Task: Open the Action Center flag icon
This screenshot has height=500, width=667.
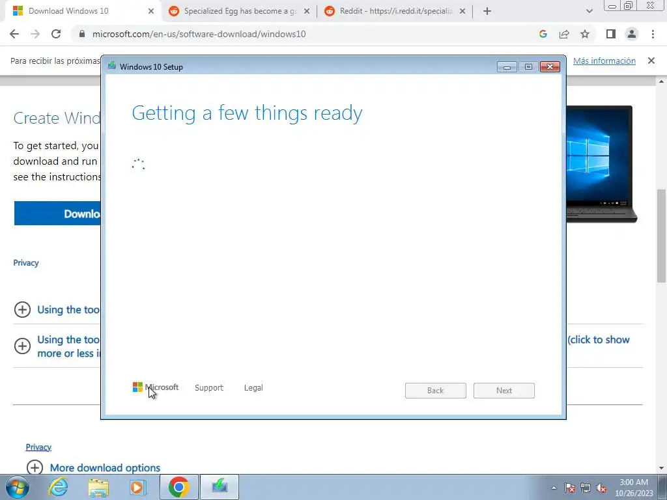Action: [x=569, y=488]
